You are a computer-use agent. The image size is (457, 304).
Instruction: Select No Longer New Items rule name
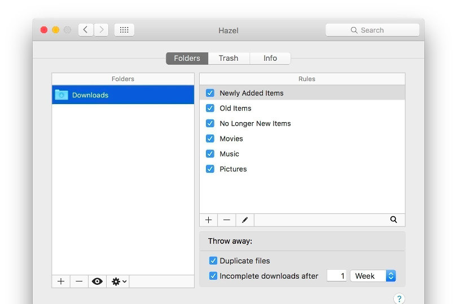point(256,124)
